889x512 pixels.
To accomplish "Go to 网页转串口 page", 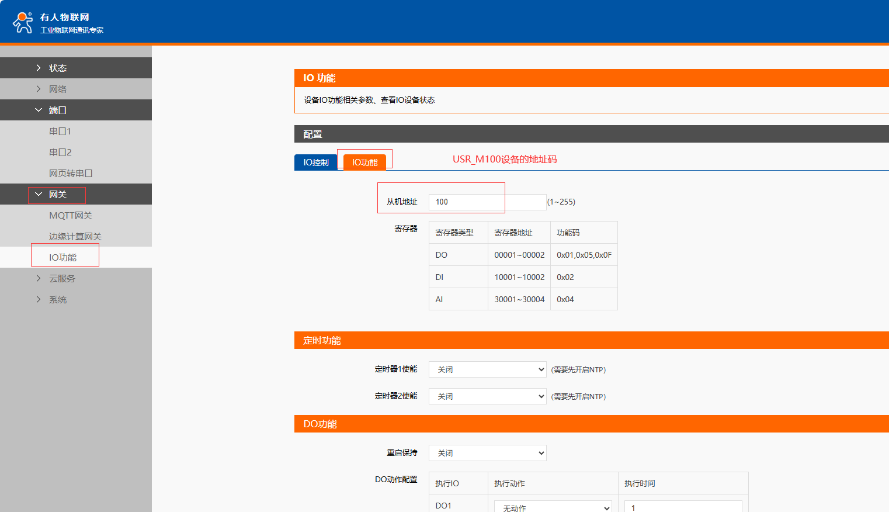I will (x=70, y=173).
